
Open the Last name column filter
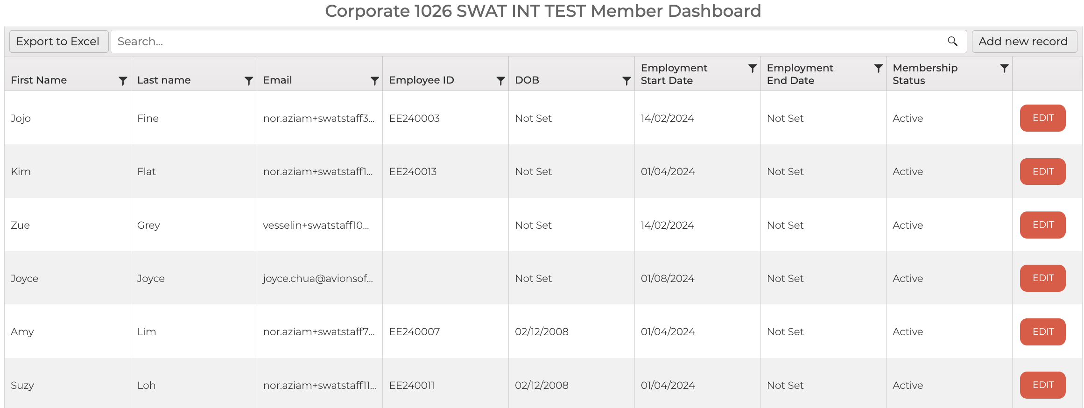click(249, 81)
